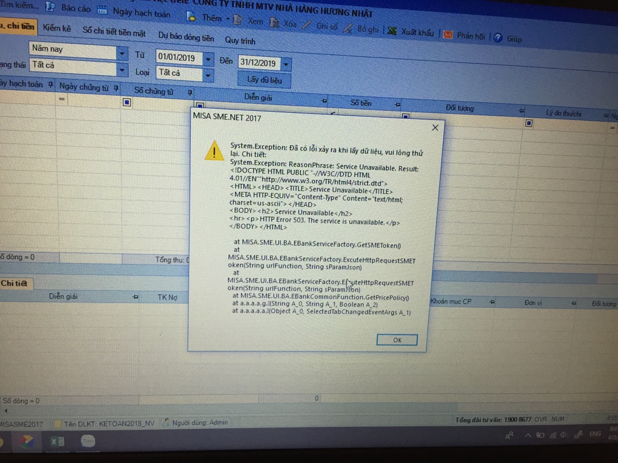Pin the Ngày hạch toán column

pyautogui.click(x=51, y=84)
